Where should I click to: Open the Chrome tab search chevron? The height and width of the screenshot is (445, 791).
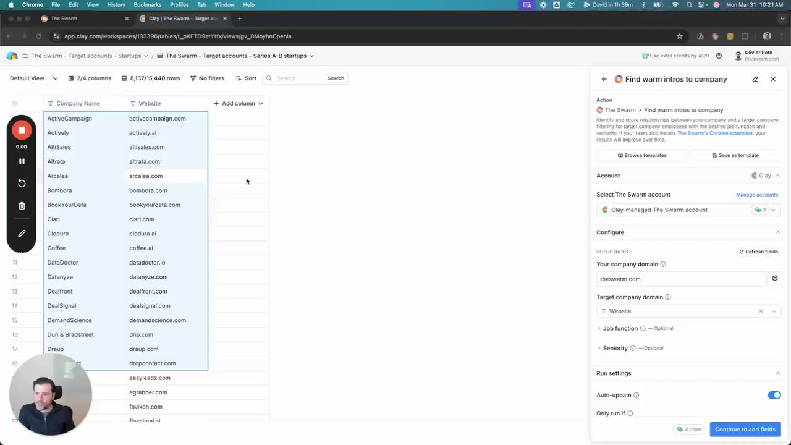coord(782,19)
